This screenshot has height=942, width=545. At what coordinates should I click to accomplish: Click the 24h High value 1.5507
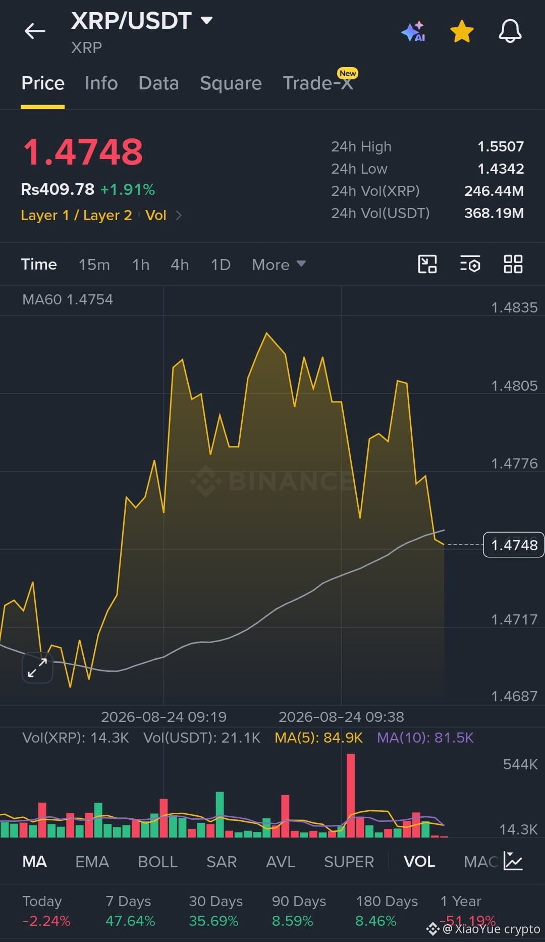pyautogui.click(x=501, y=146)
